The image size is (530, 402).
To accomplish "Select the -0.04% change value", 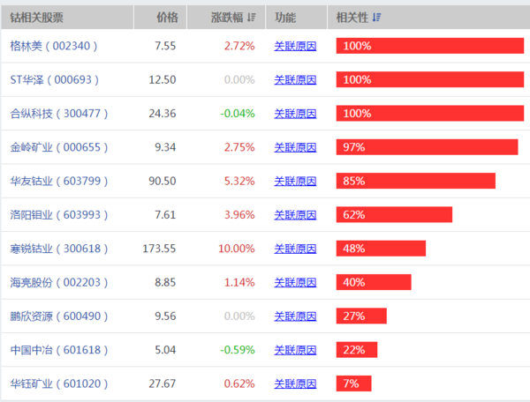I will tap(238, 114).
